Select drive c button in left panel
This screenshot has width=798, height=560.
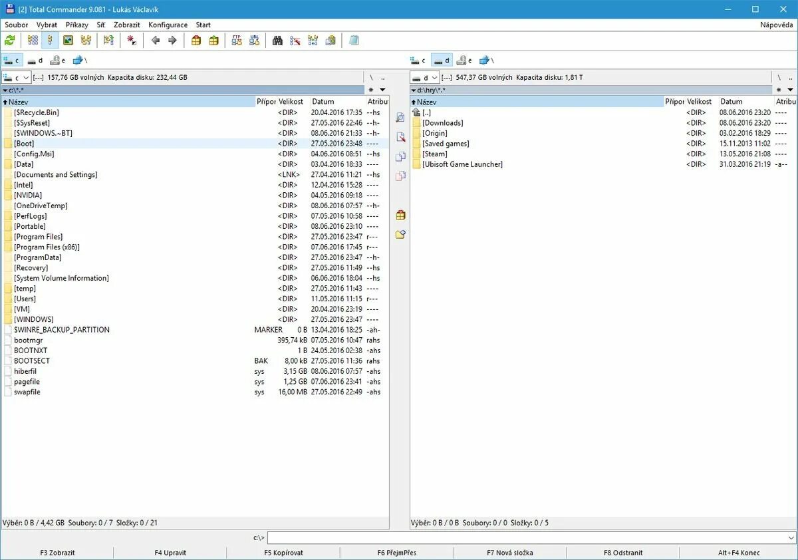pos(13,61)
